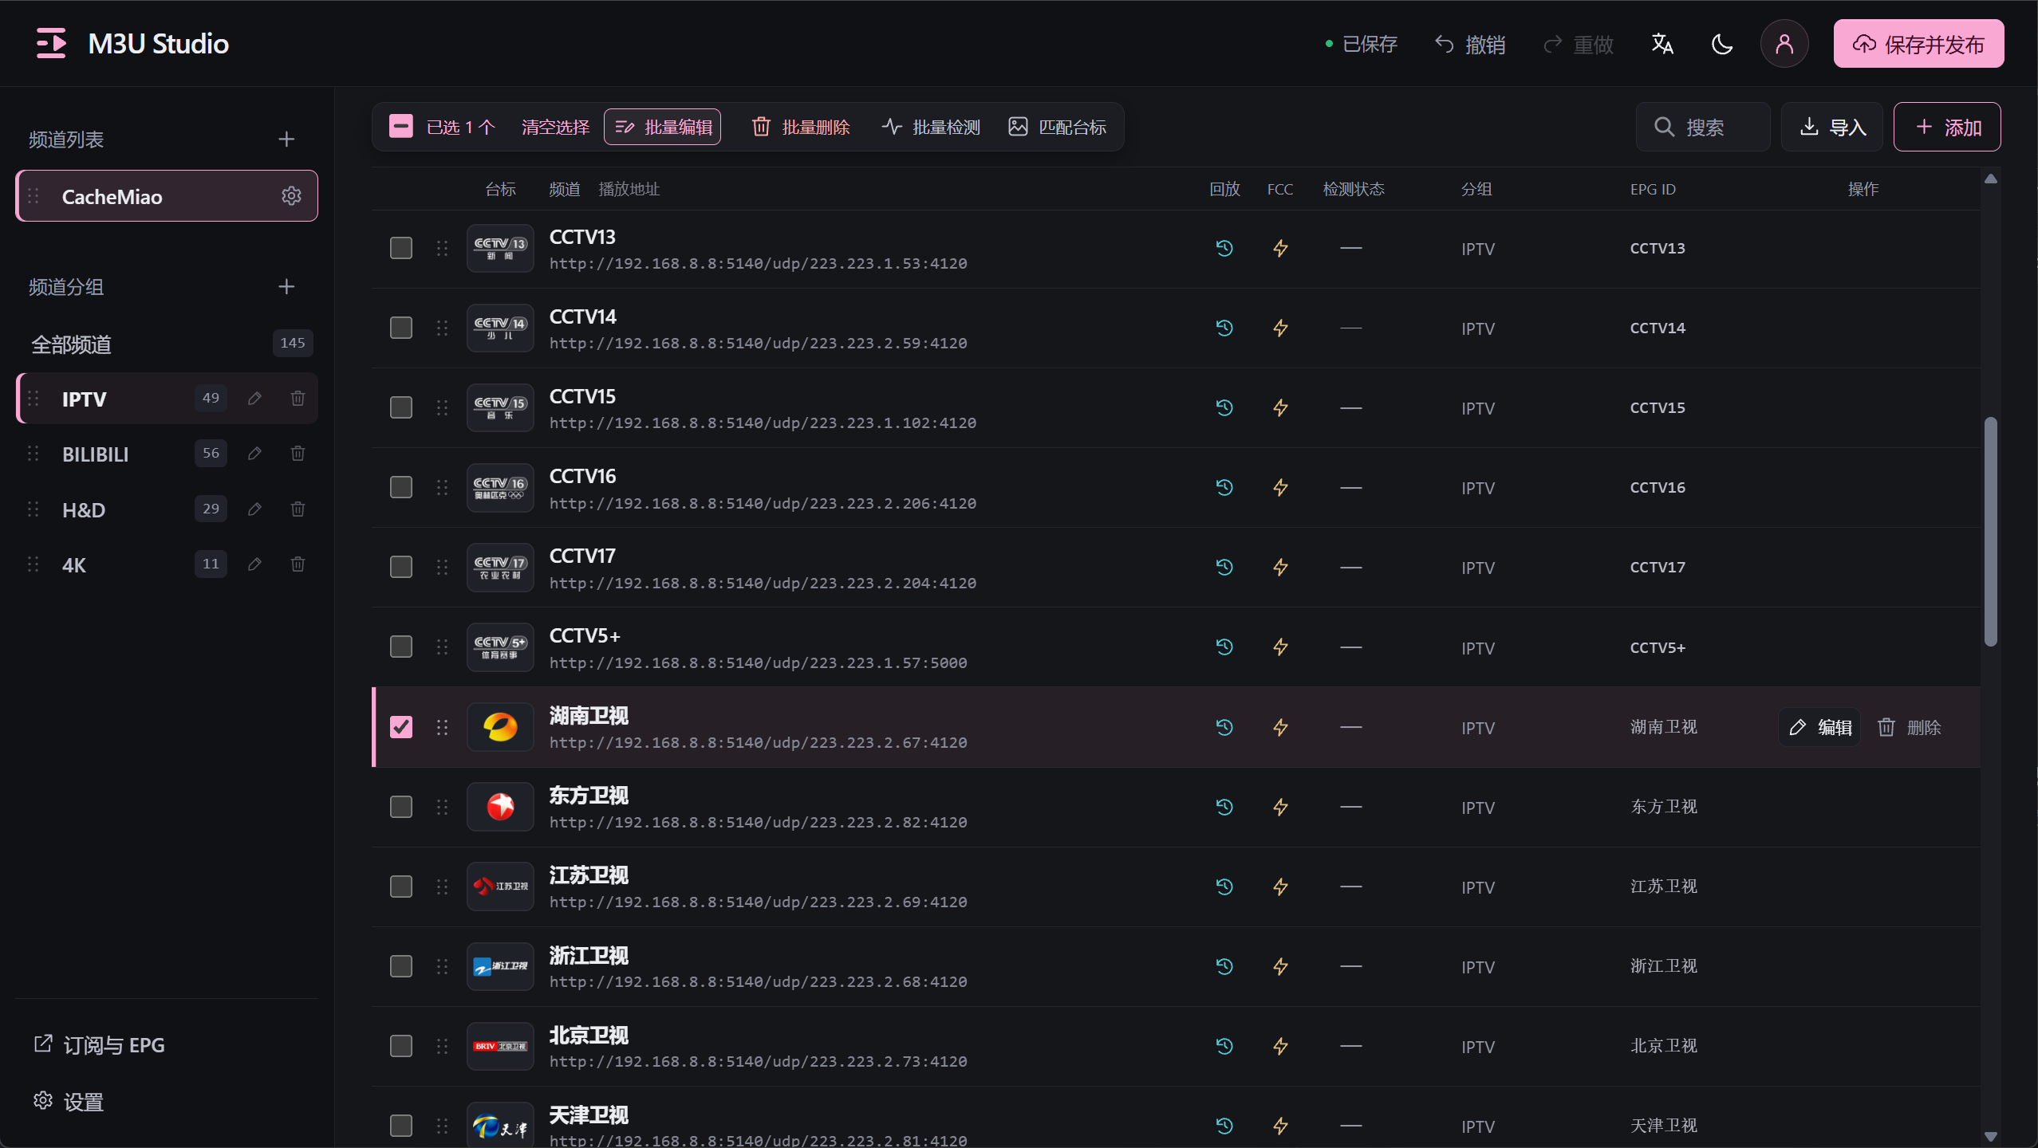Add a new channel group with plus icon

pos(286,287)
